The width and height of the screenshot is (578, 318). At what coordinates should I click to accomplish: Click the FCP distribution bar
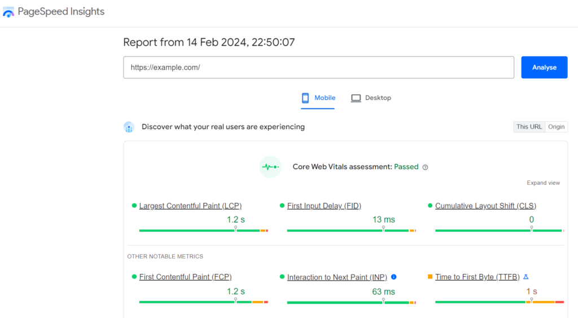[203, 302]
